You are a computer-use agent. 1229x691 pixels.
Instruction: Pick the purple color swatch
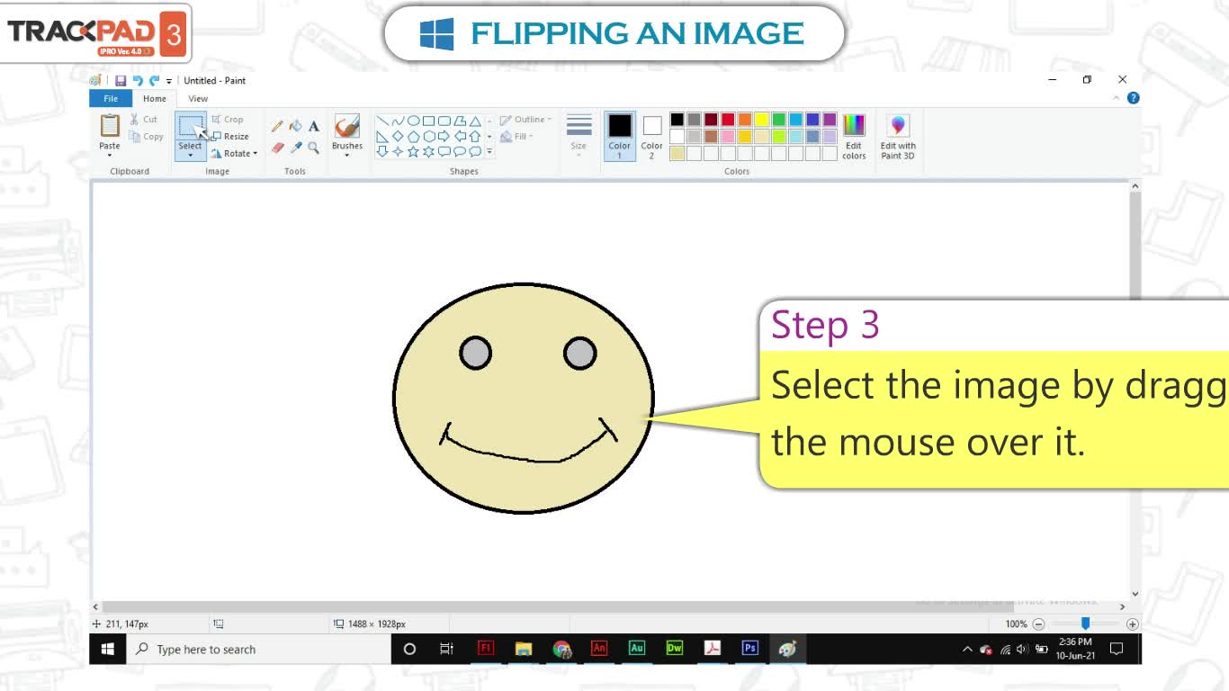click(x=830, y=120)
